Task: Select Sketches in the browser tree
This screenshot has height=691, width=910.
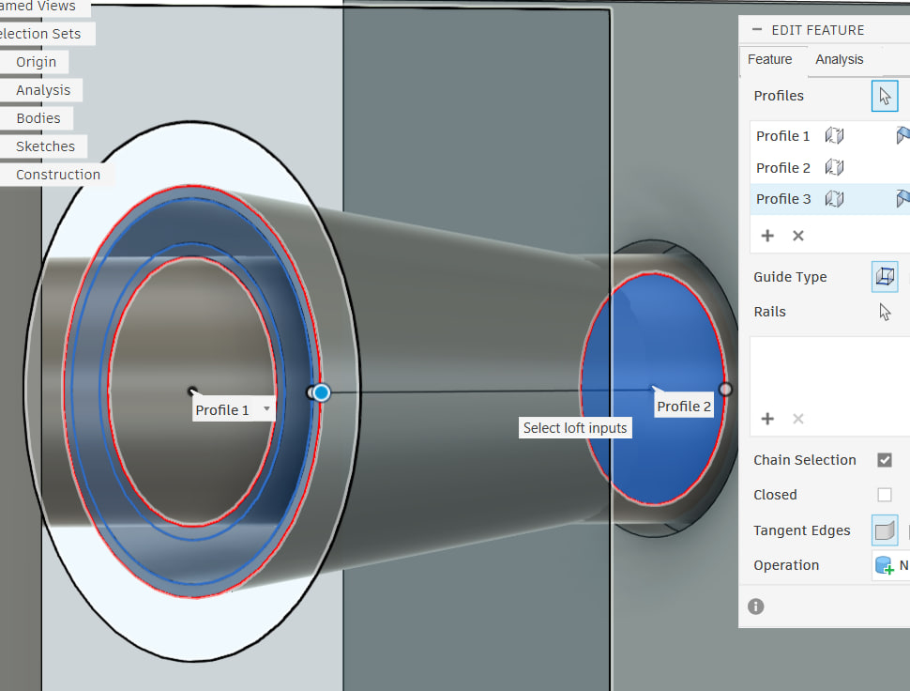Action: pos(45,146)
